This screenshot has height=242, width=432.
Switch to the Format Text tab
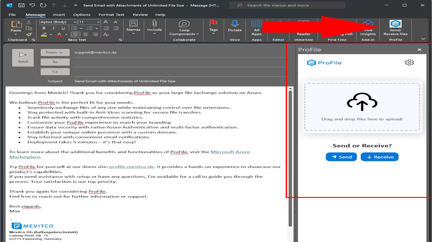point(111,14)
